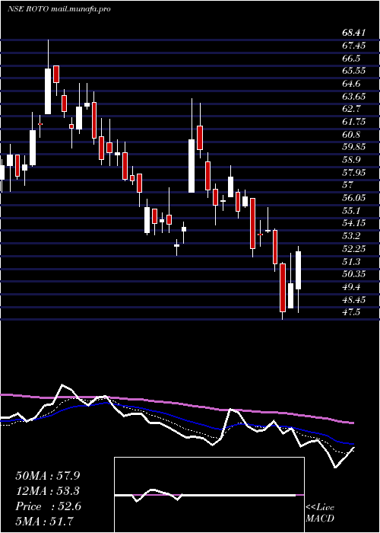This screenshot has height=533, width=380.
Task: Click the 65.55 price axis label
Action: tap(354, 71)
